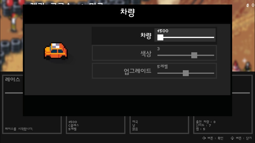Select the 업그레이드 row label
255x143 pixels.
[137, 71]
